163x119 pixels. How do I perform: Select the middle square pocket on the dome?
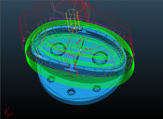click(71, 92)
